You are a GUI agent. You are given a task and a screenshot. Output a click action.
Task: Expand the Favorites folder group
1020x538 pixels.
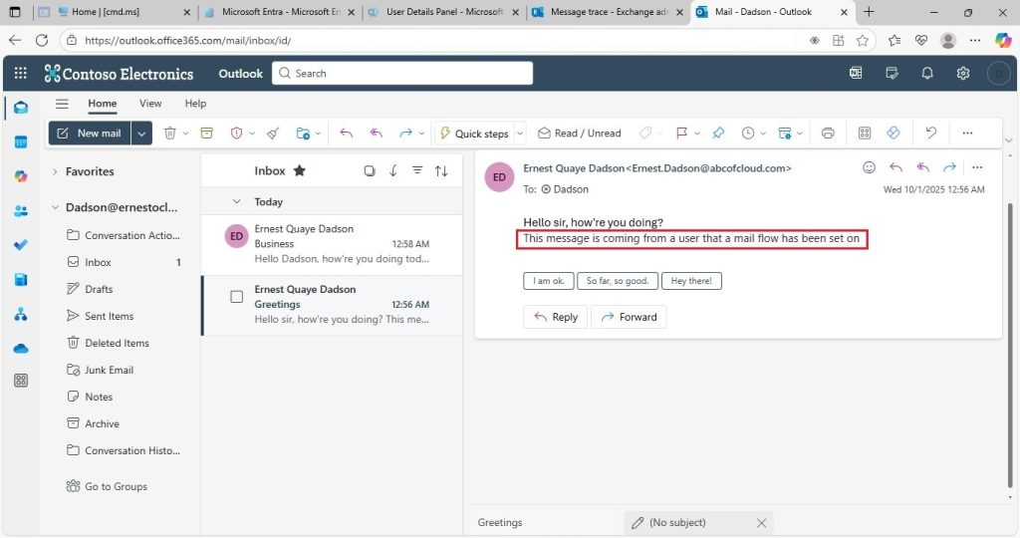click(x=55, y=171)
